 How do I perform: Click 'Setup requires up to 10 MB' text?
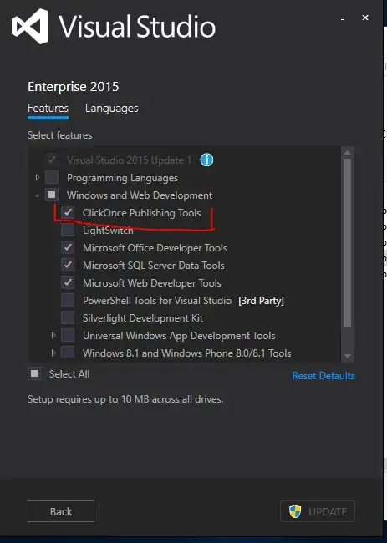(125, 399)
